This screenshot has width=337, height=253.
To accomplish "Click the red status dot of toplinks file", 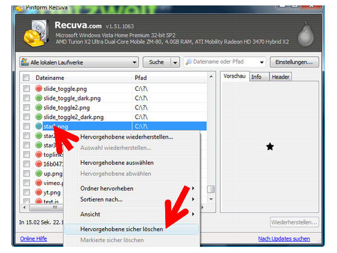I will (39, 154).
